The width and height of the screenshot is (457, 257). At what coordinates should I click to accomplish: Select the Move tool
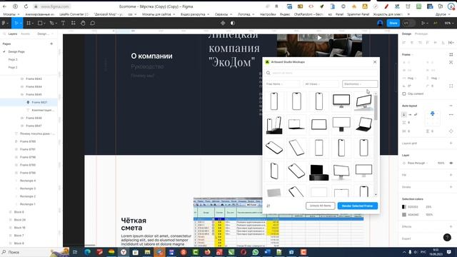tap(16, 23)
